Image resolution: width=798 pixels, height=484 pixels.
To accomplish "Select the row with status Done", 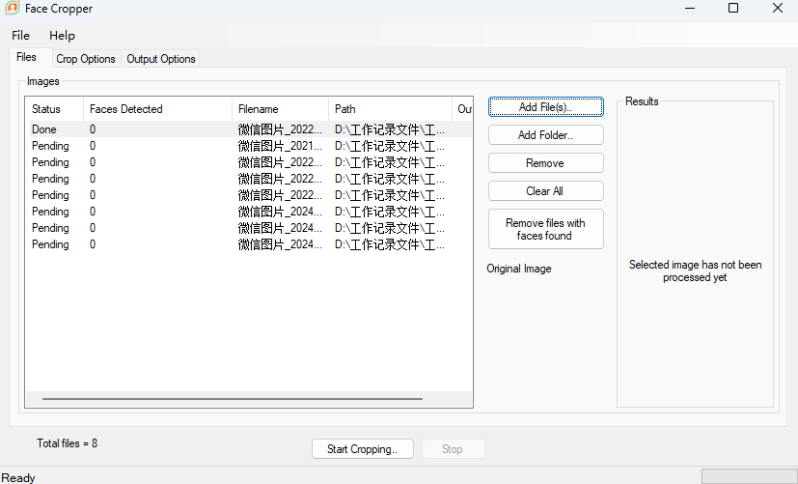I will [x=249, y=129].
